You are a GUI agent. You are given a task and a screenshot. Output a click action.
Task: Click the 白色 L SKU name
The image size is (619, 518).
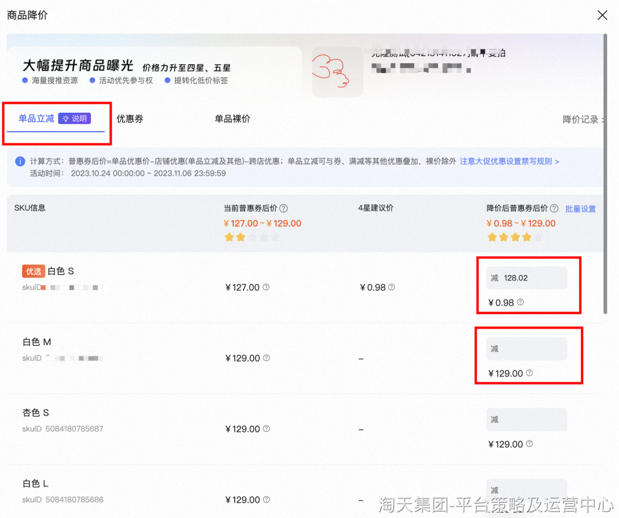[35, 483]
